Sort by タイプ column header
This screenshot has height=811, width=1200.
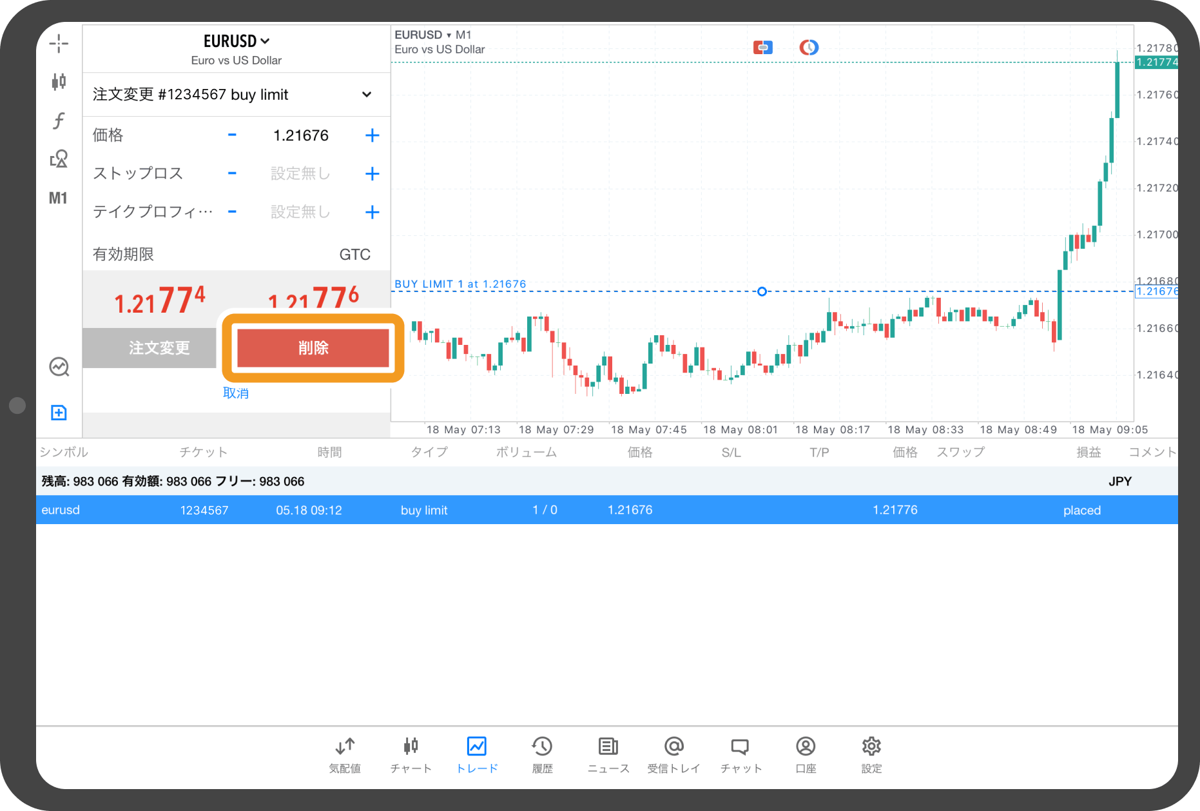[x=430, y=452]
